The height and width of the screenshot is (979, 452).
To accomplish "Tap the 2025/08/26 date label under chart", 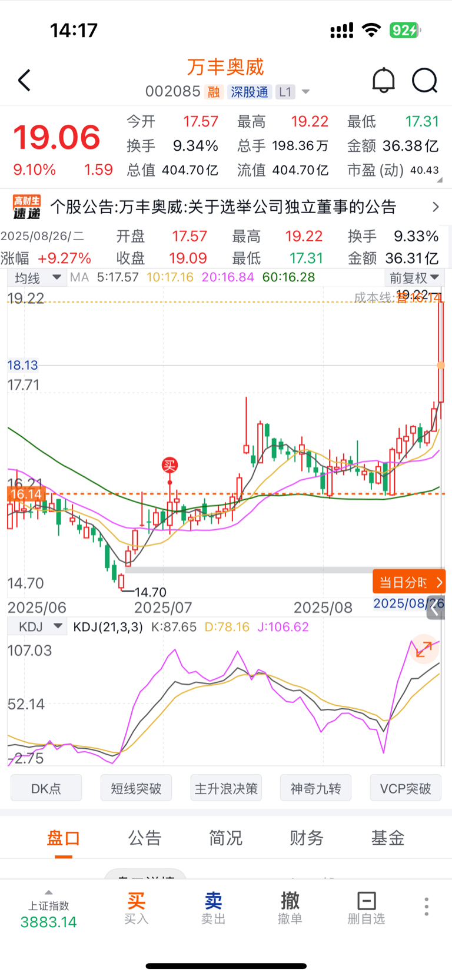I will click(409, 603).
